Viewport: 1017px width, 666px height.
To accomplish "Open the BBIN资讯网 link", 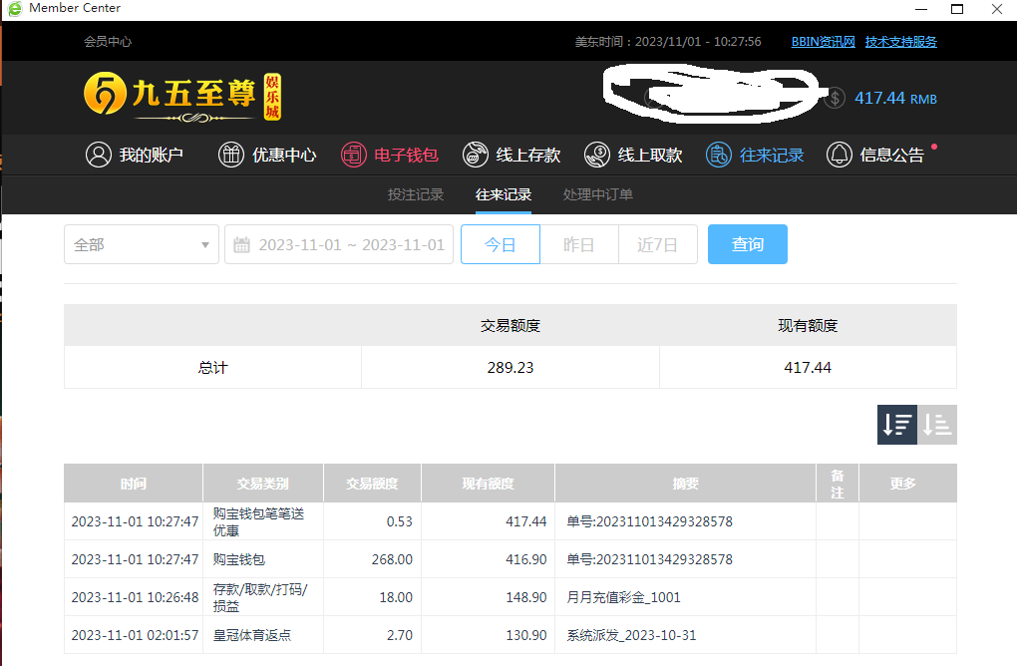I will pyautogui.click(x=823, y=42).
